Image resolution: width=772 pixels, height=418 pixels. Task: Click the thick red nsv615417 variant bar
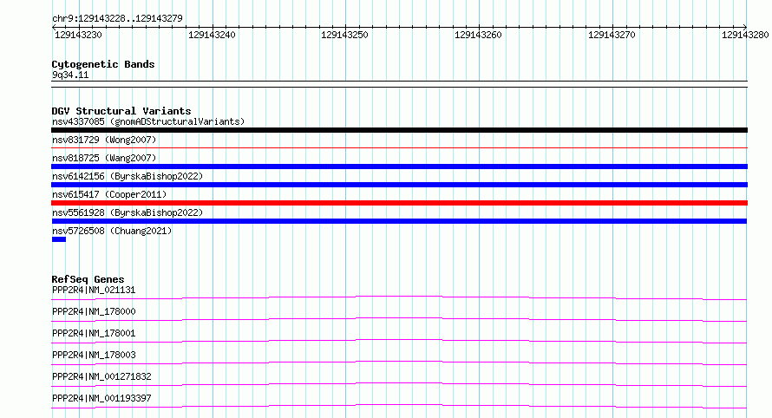pos(399,203)
